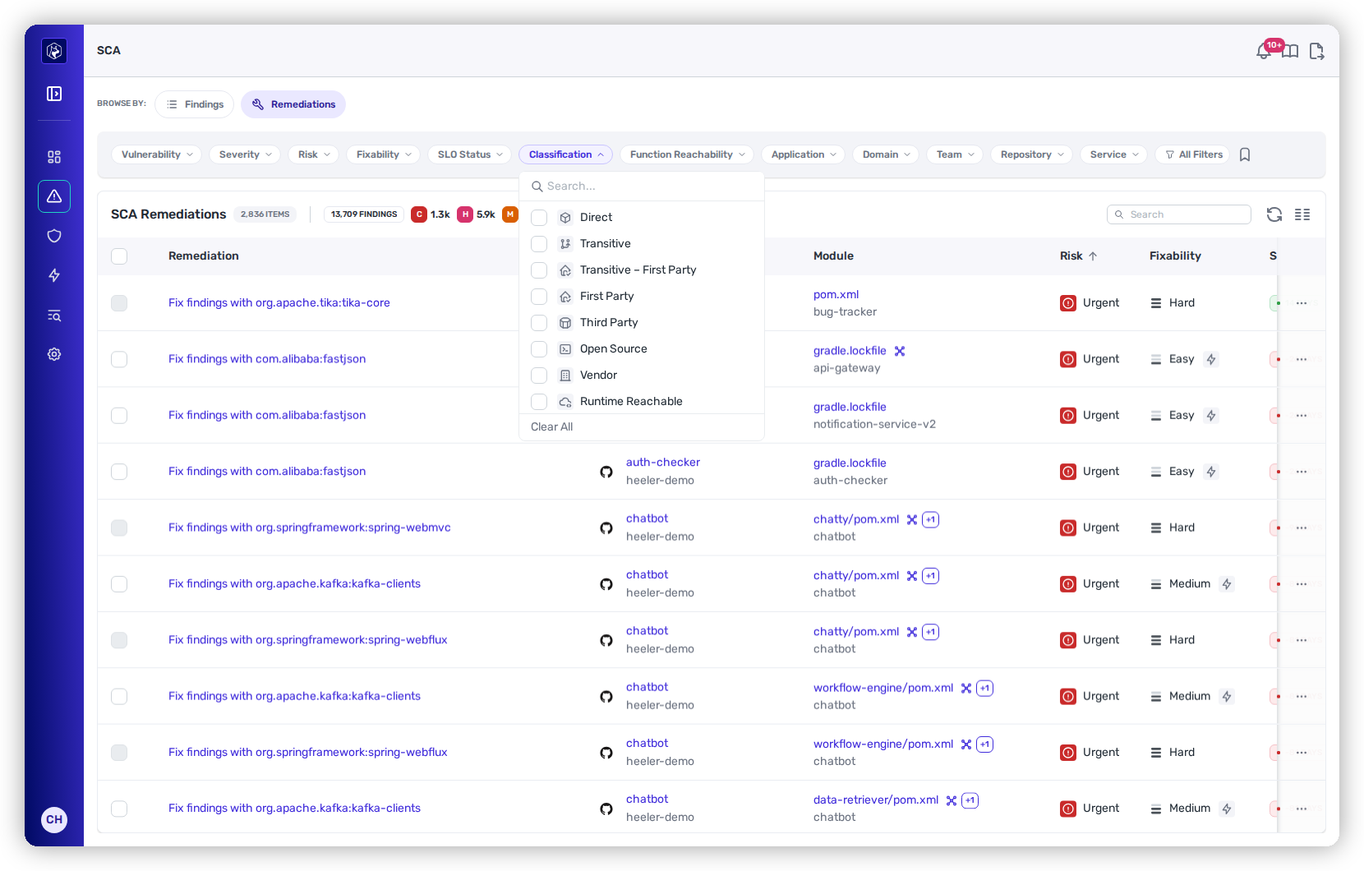1364x871 pixels.
Task: Check the Third Party classification option
Action: click(539, 323)
